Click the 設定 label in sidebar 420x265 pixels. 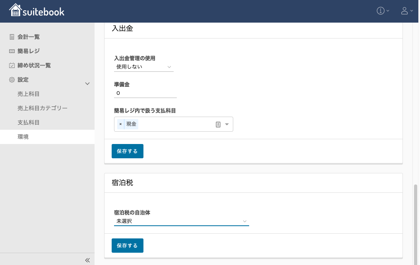(x=23, y=80)
